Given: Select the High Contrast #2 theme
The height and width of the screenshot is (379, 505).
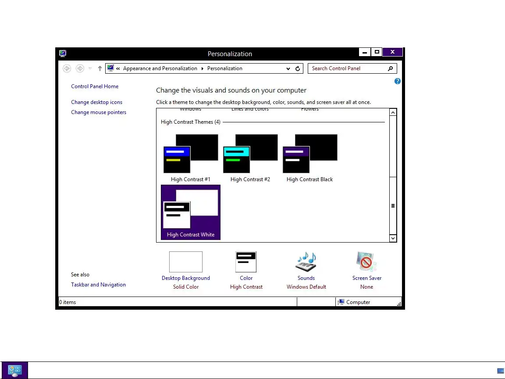Looking at the screenshot, I should 250,158.
